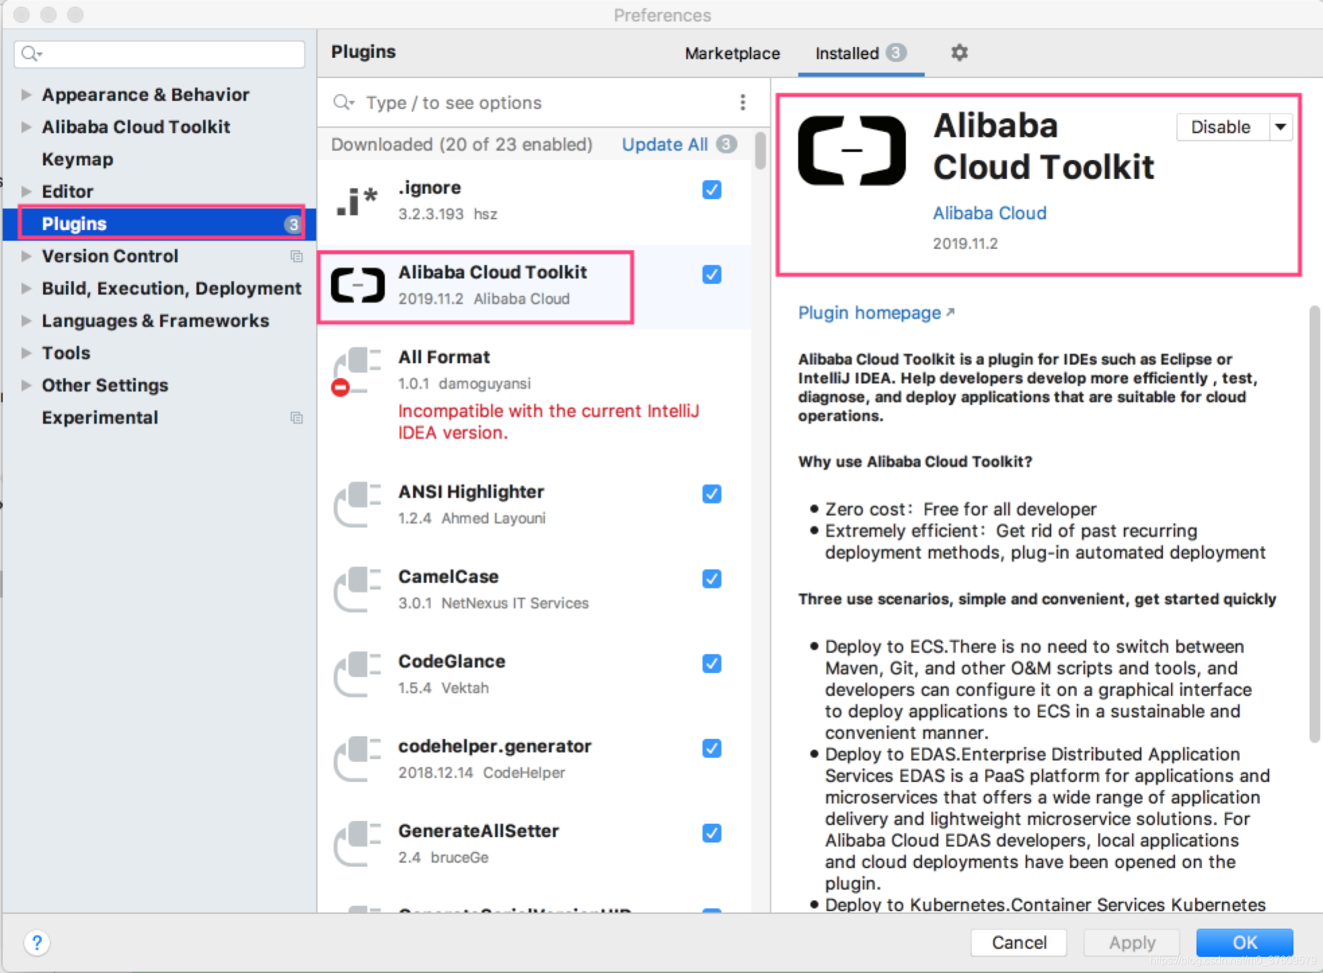Click the incompatible error icon on All Format
The image size is (1323, 973).
[340, 387]
